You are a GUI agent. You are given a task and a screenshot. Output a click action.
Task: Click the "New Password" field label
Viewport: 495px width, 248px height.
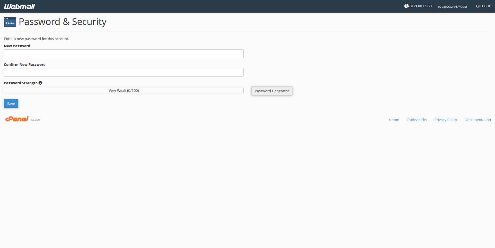(x=17, y=46)
